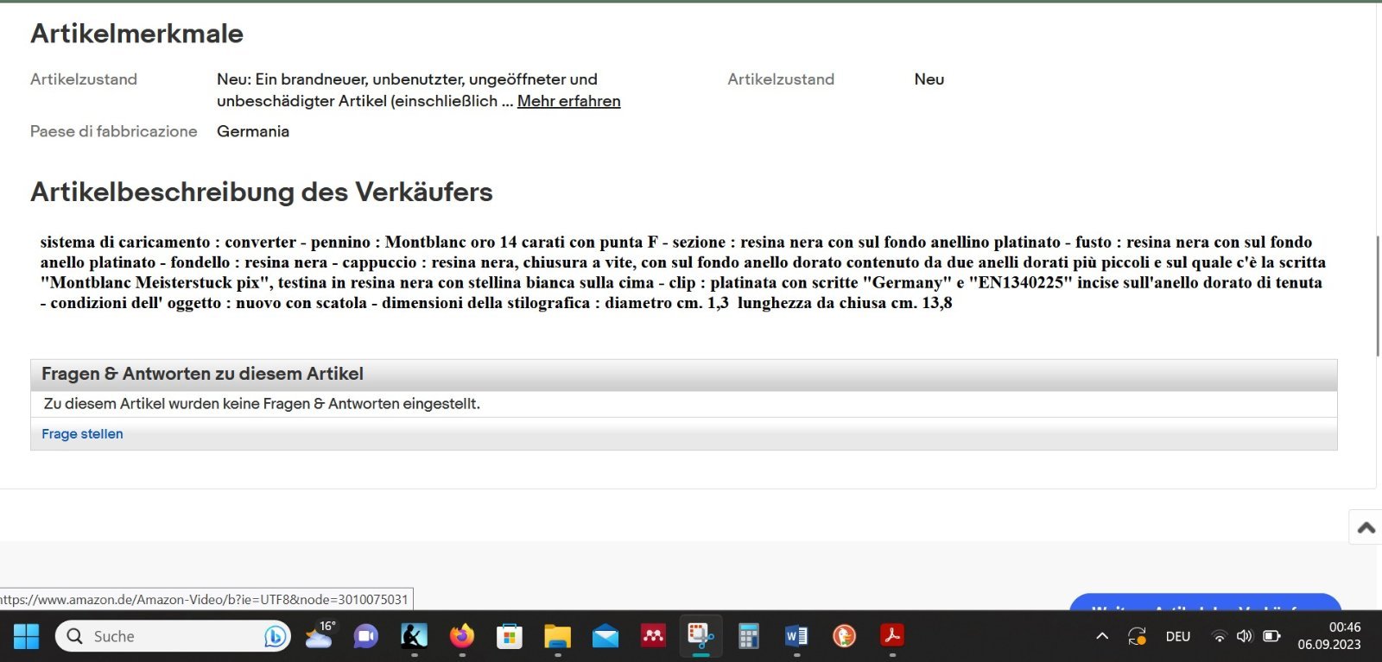Open Microsoft Store from taskbar
This screenshot has height=662, width=1382.
coord(510,637)
